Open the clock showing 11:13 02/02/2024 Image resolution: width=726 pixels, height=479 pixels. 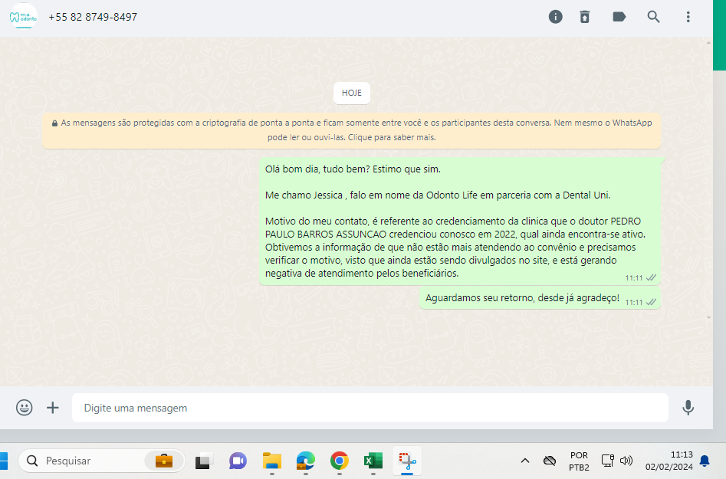[669, 461]
